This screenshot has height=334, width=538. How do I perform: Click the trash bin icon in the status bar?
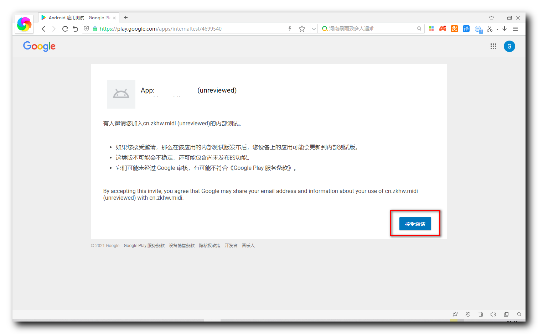tap(481, 314)
